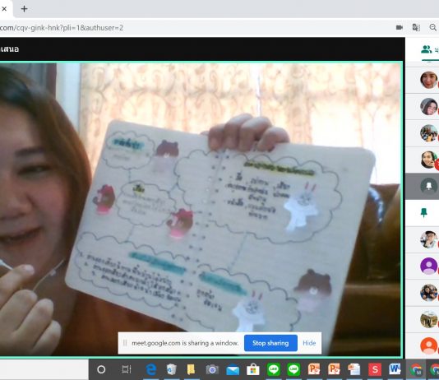Switch to the active Chrome window on taskbar
This screenshot has height=380, width=439.
pos(415,369)
